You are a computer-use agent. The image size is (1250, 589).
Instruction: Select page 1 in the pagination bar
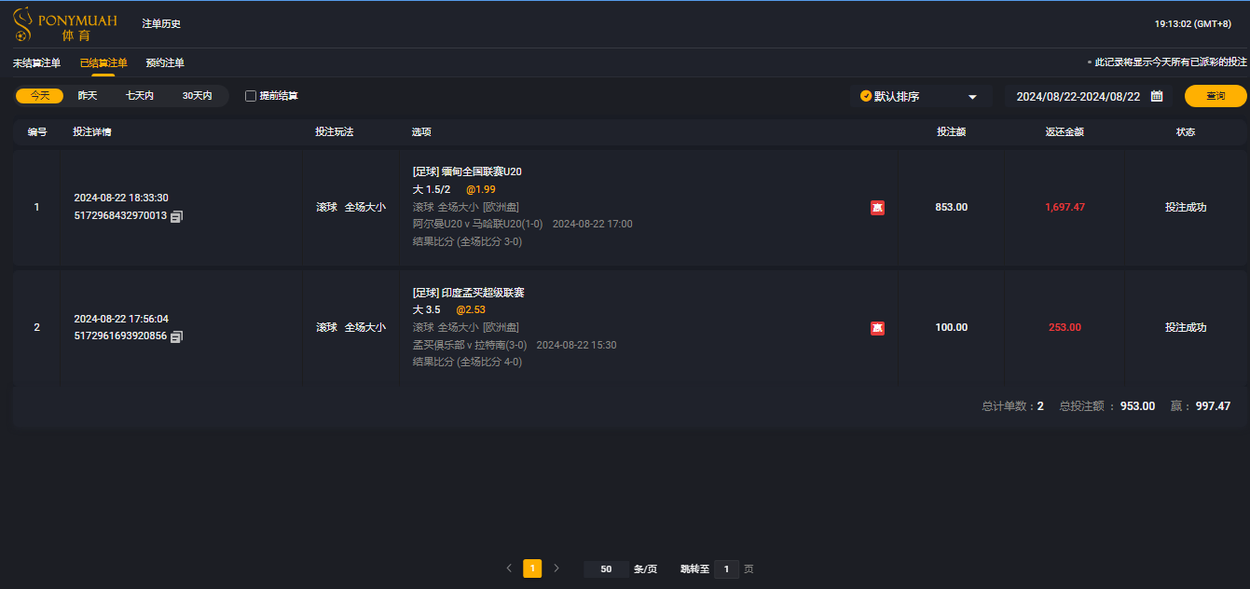click(532, 568)
